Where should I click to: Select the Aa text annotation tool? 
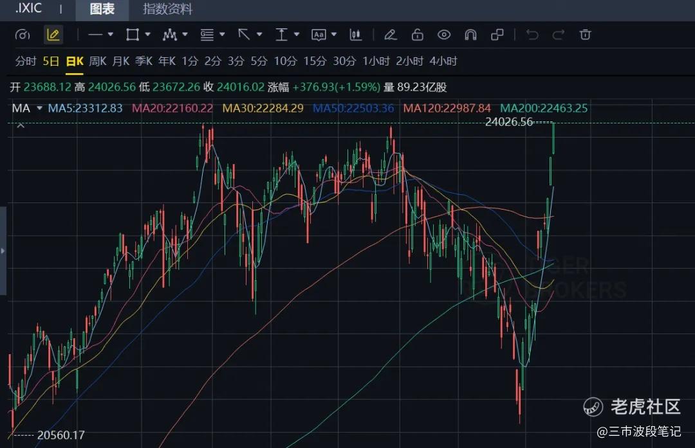click(x=319, y=35)
